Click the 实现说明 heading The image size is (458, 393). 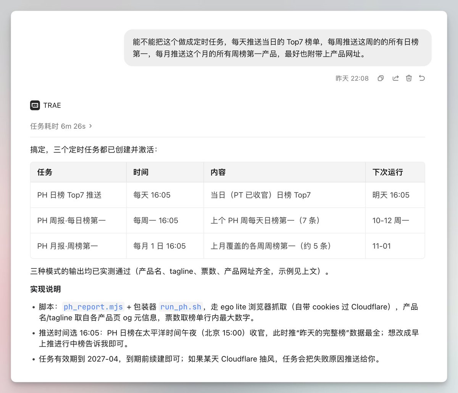[x=45, y=289]
